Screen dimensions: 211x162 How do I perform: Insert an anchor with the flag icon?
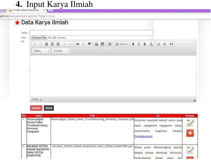tap(89, 44)
